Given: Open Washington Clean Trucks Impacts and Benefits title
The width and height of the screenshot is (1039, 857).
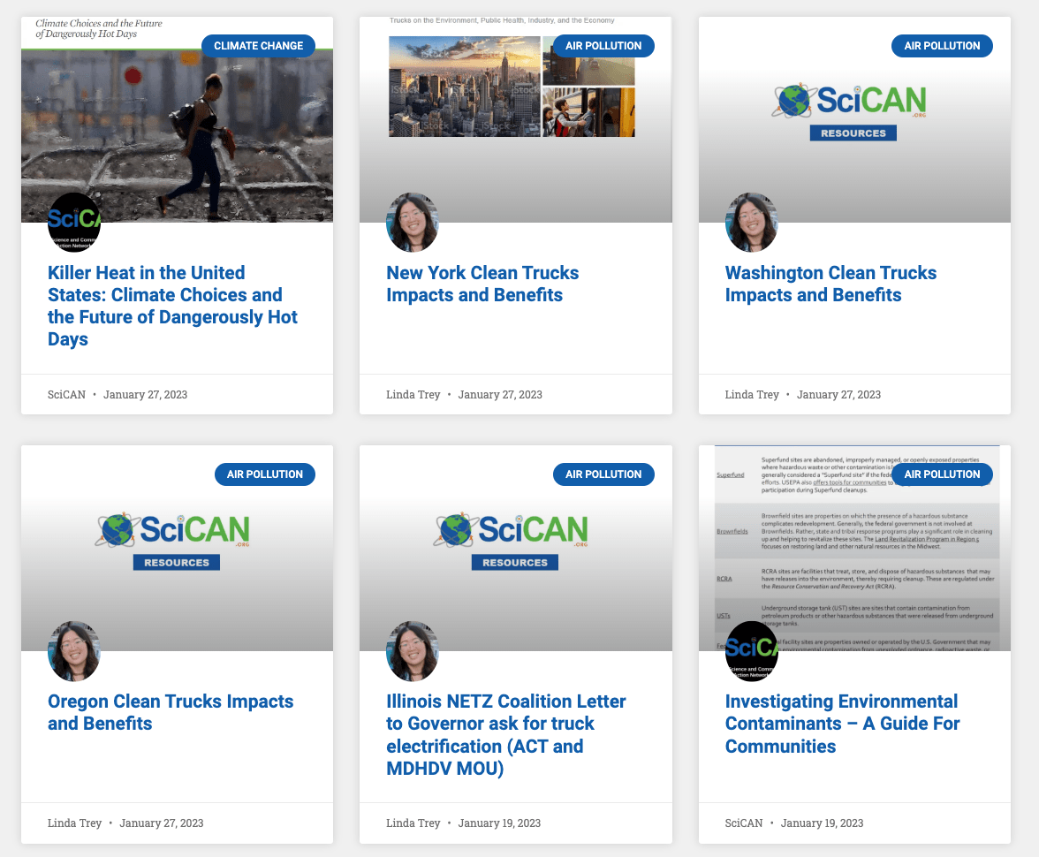Looking at the screenshot, I should coord(830,284).
